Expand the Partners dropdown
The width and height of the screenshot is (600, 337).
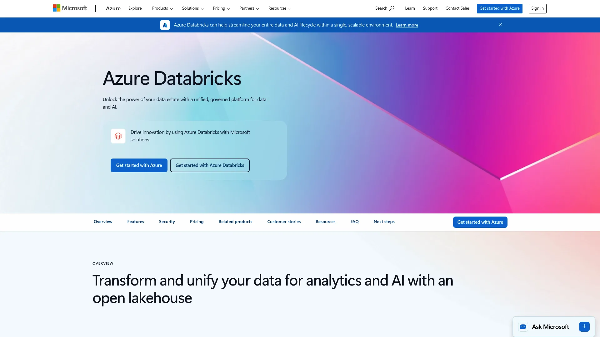[249, 8]
